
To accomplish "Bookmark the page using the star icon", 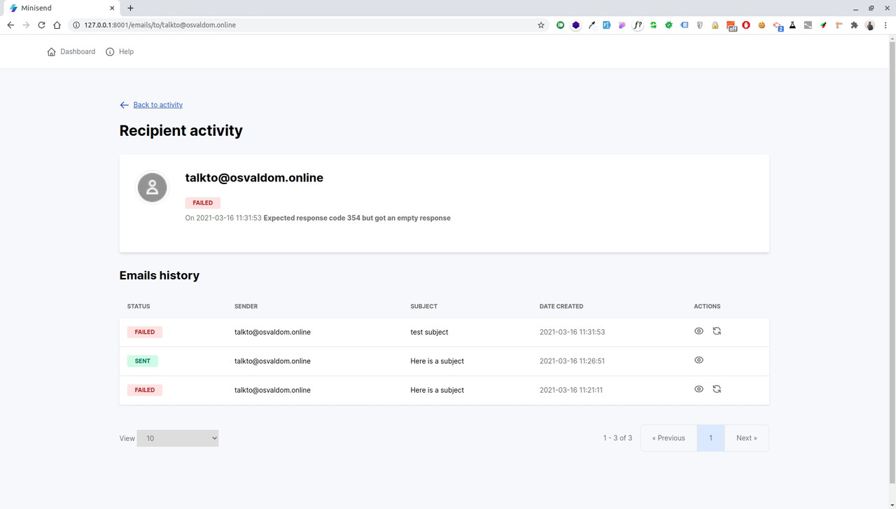I will (540, 25).
